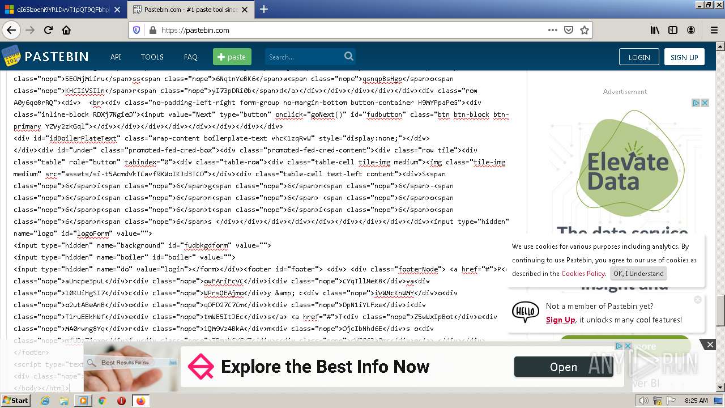Dismiss the Not a member popup
Screen dimensions: 725x408
pyautogui.click(x=698, y=299)
